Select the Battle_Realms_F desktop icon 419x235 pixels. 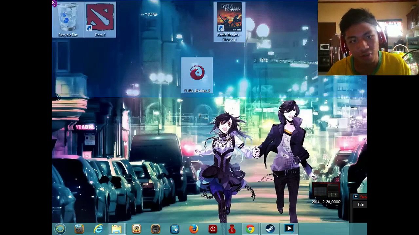coord(197,75)
